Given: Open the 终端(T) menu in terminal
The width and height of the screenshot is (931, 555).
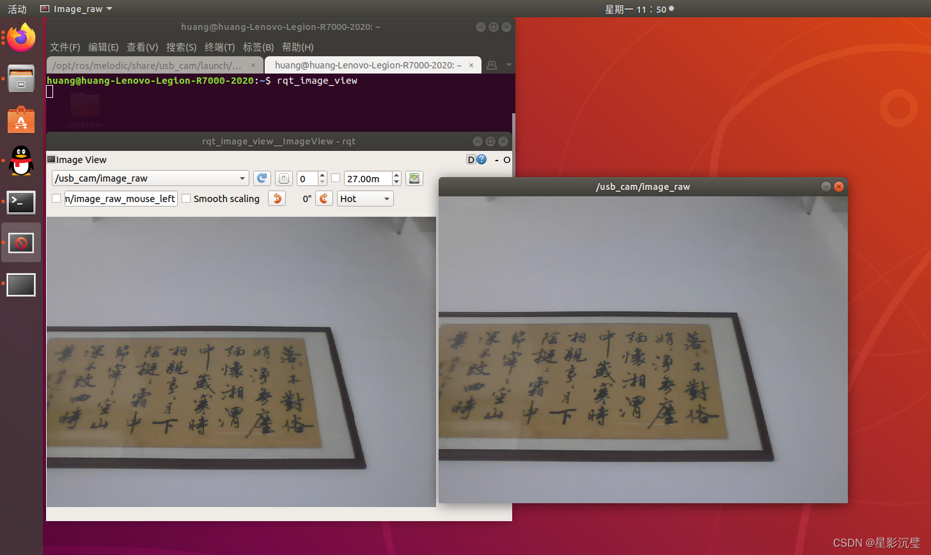Looking at the screenshot, I should (x=220, y=47).
